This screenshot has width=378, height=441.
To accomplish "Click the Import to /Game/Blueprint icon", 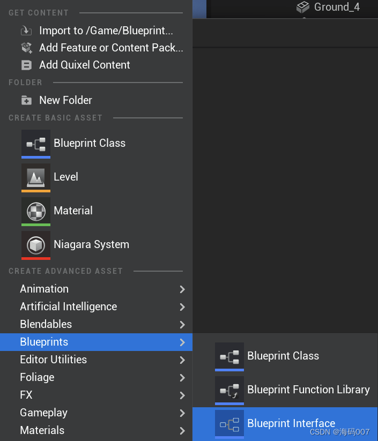I will (26, 31).
